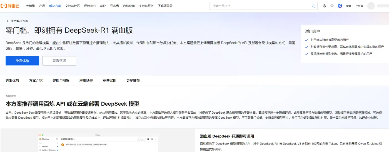This screenshot has height=152, width=389.
Task: Click the paragraph starting DeepSeek 是热门的推理模型
Action: tap(150, 46)
